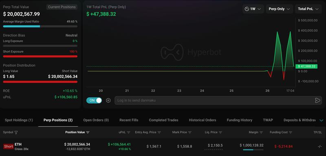Click the Position Value column header
This screenshot has height=156, width=326.
tap(75, 132)
